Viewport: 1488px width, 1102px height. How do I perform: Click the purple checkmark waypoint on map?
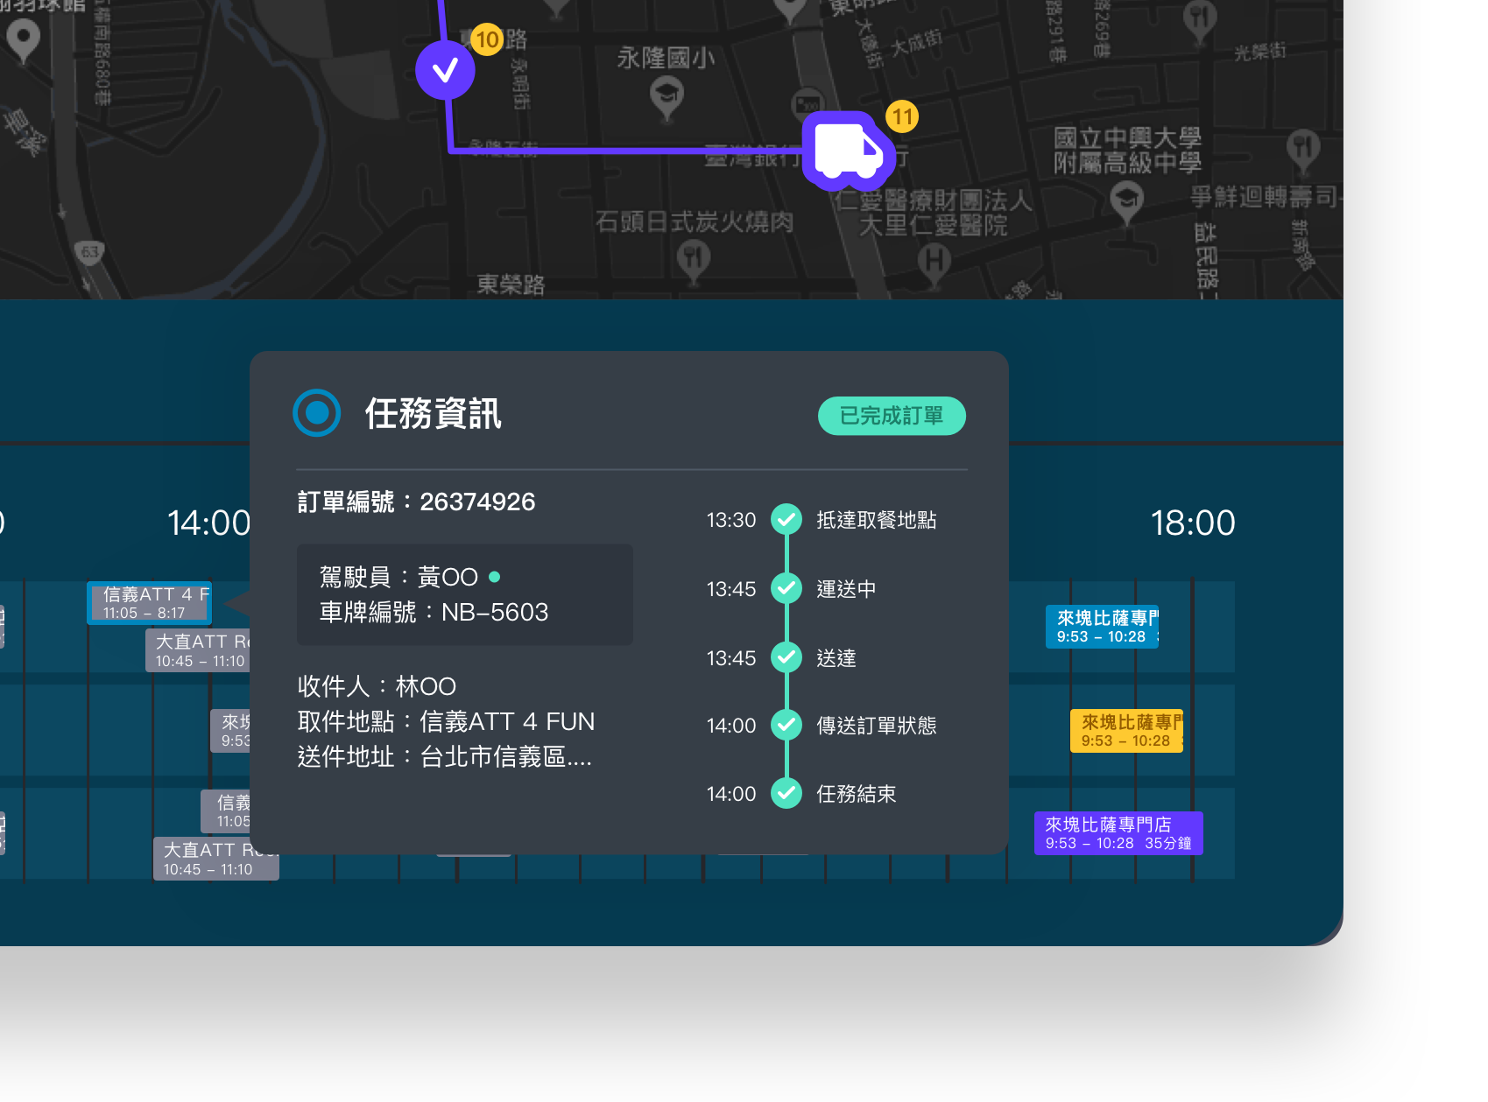click(x=445, y=70)
